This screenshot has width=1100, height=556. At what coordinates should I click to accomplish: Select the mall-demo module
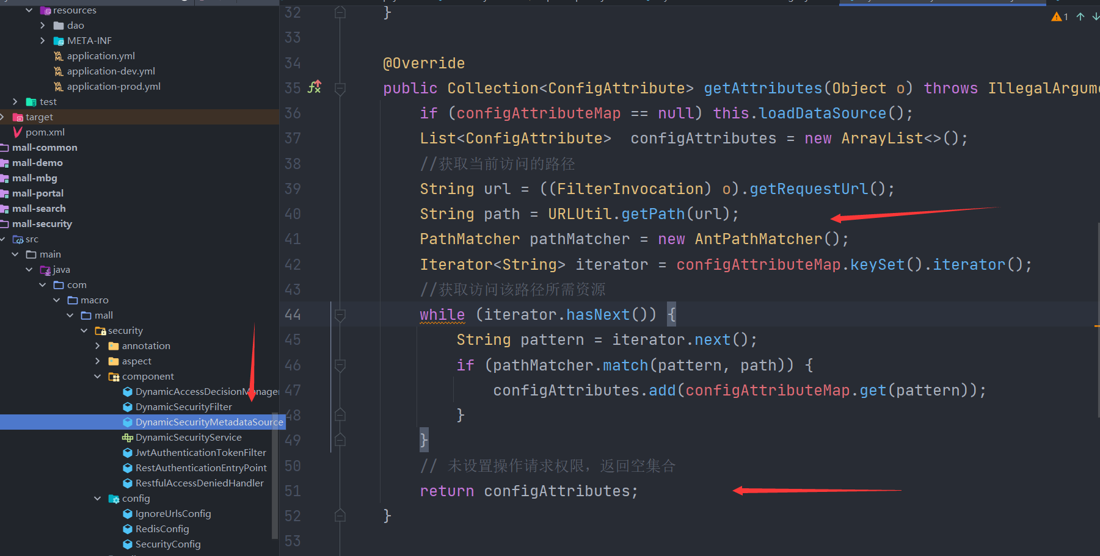click(x=37, y=162)
